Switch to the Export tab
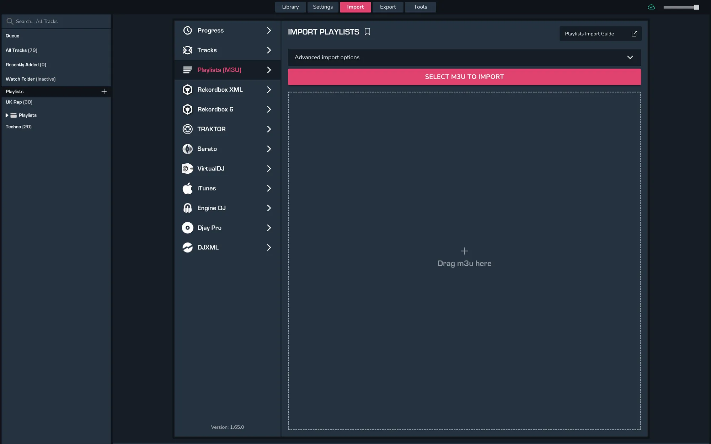 click(x=387, y=7)
